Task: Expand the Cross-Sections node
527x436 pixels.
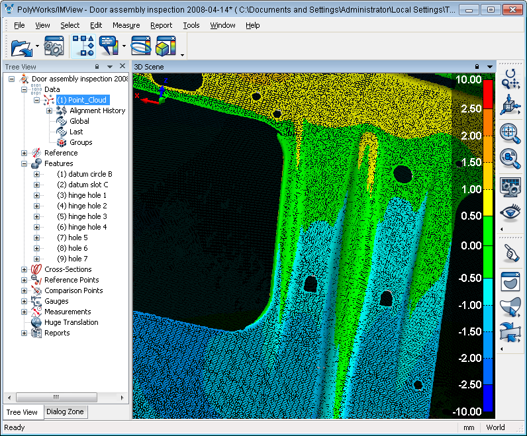Action: point(24,269)
